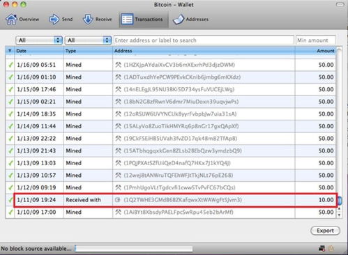Click mining pickaxe icon on 1/16/09 05:51 row
Image resolution: width=348 pixels, height=255 pixels.
[118, 65]
